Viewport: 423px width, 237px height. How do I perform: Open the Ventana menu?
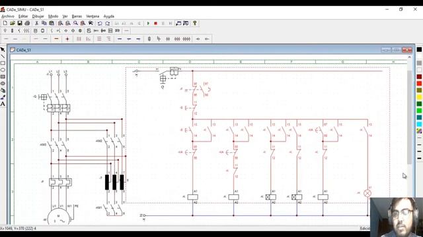tap(93, 16)
